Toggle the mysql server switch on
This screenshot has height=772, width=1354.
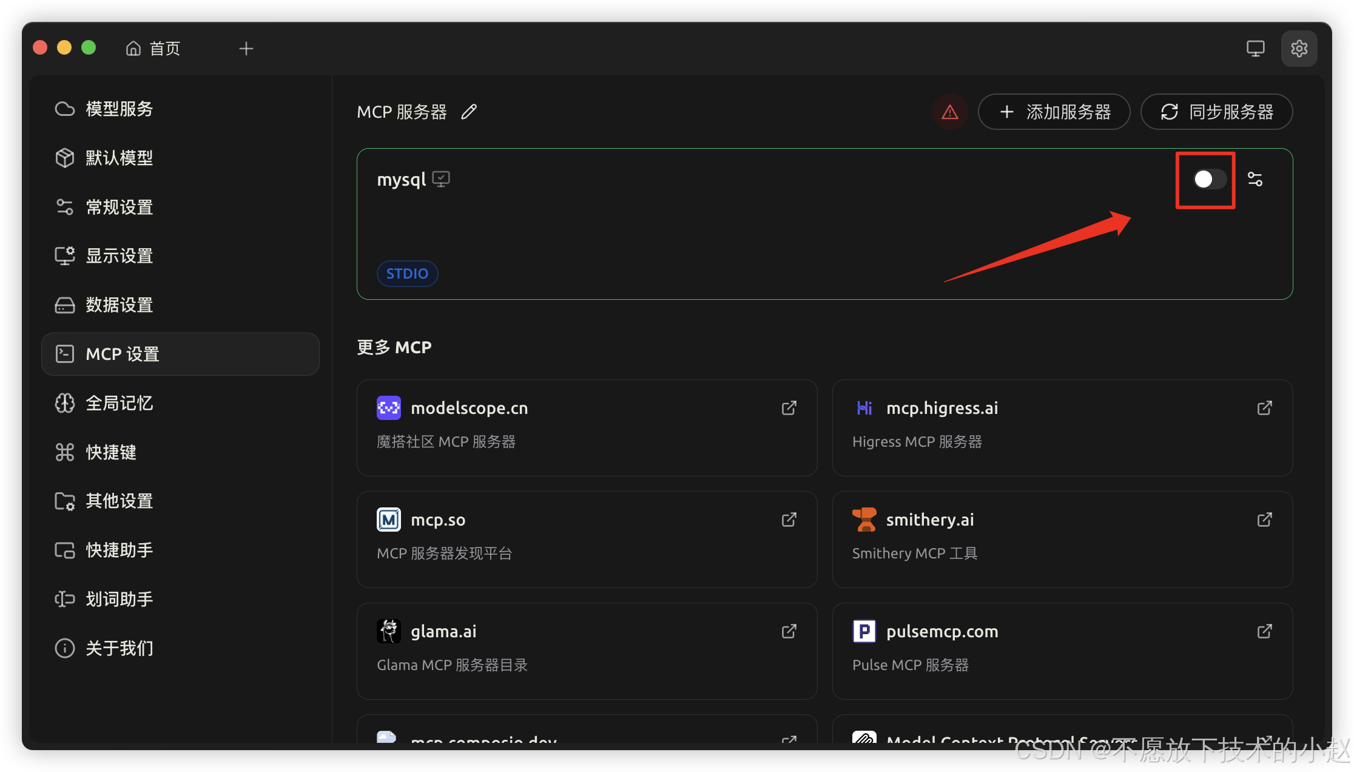[x=1210, y=179]
